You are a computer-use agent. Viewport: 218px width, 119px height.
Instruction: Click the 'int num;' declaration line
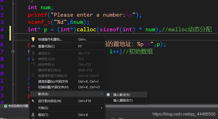pyautogui.click(x=40, y=7)
